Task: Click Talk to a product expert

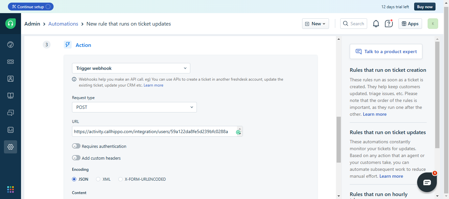Action: pyautogui.click(x=386, y=51)
